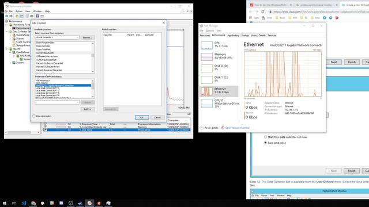
Task: Click the browser Back arrow icon
Action: [250, 11]
